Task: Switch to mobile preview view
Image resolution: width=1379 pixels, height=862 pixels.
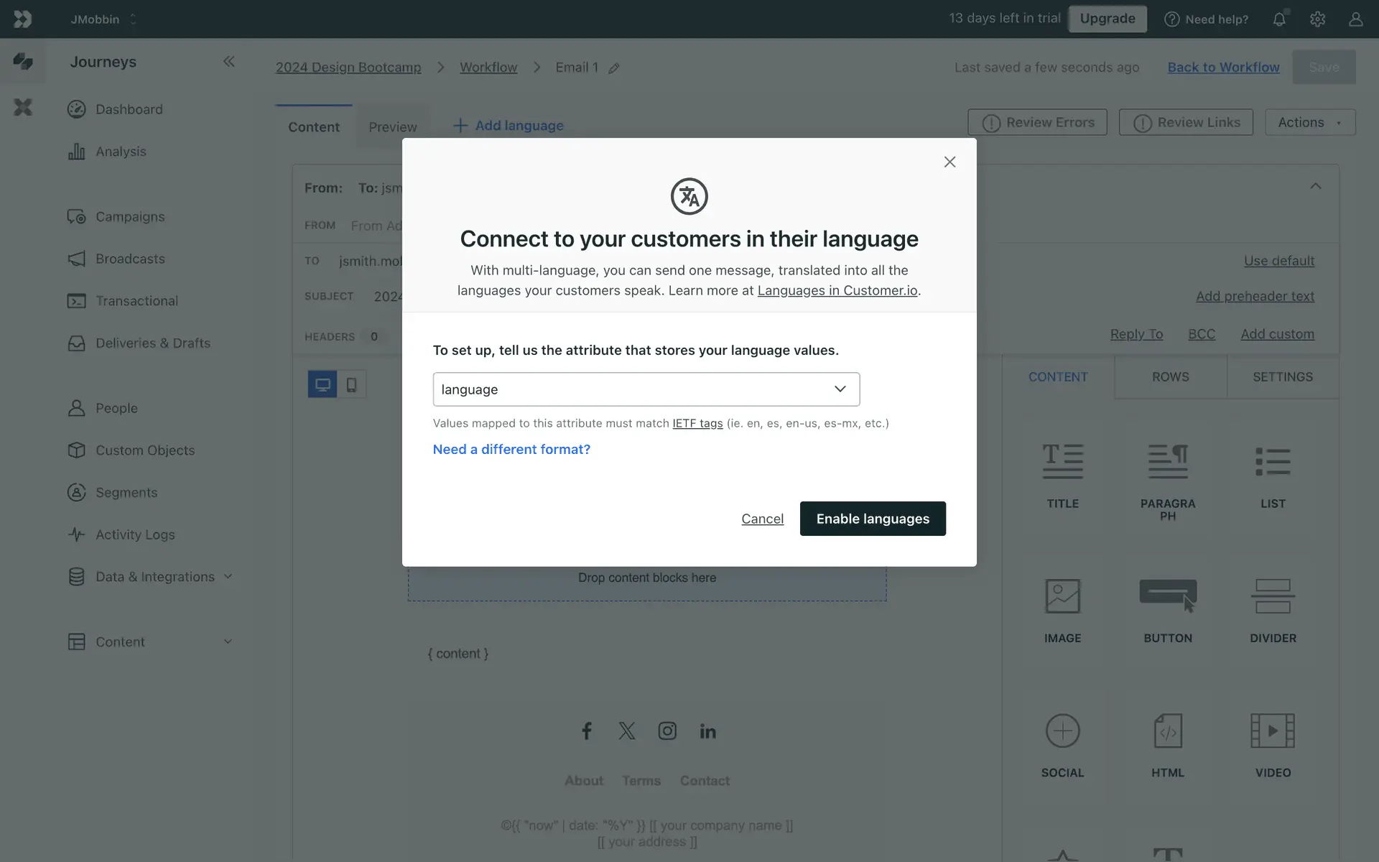Action: pyautogui.click(x=351, y=384)
